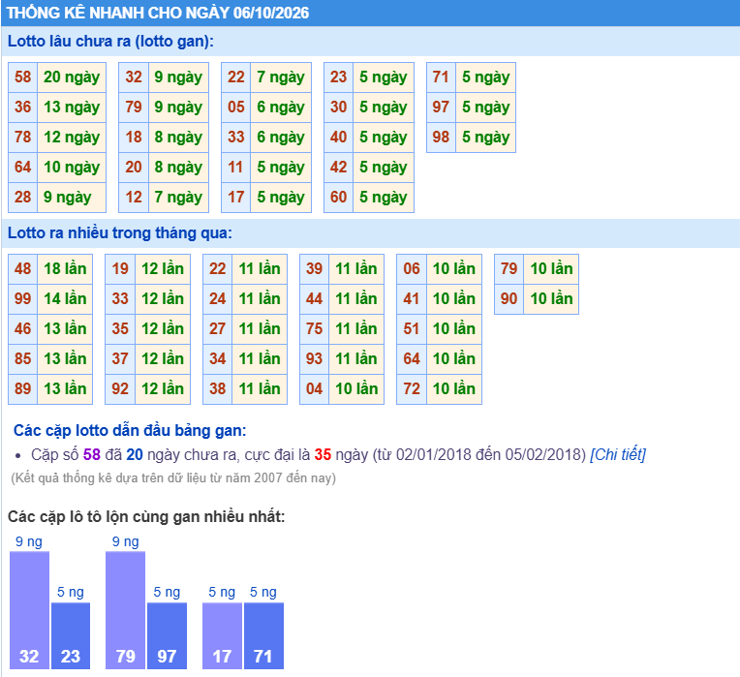Click lotto gan number 40

[338, 138]
